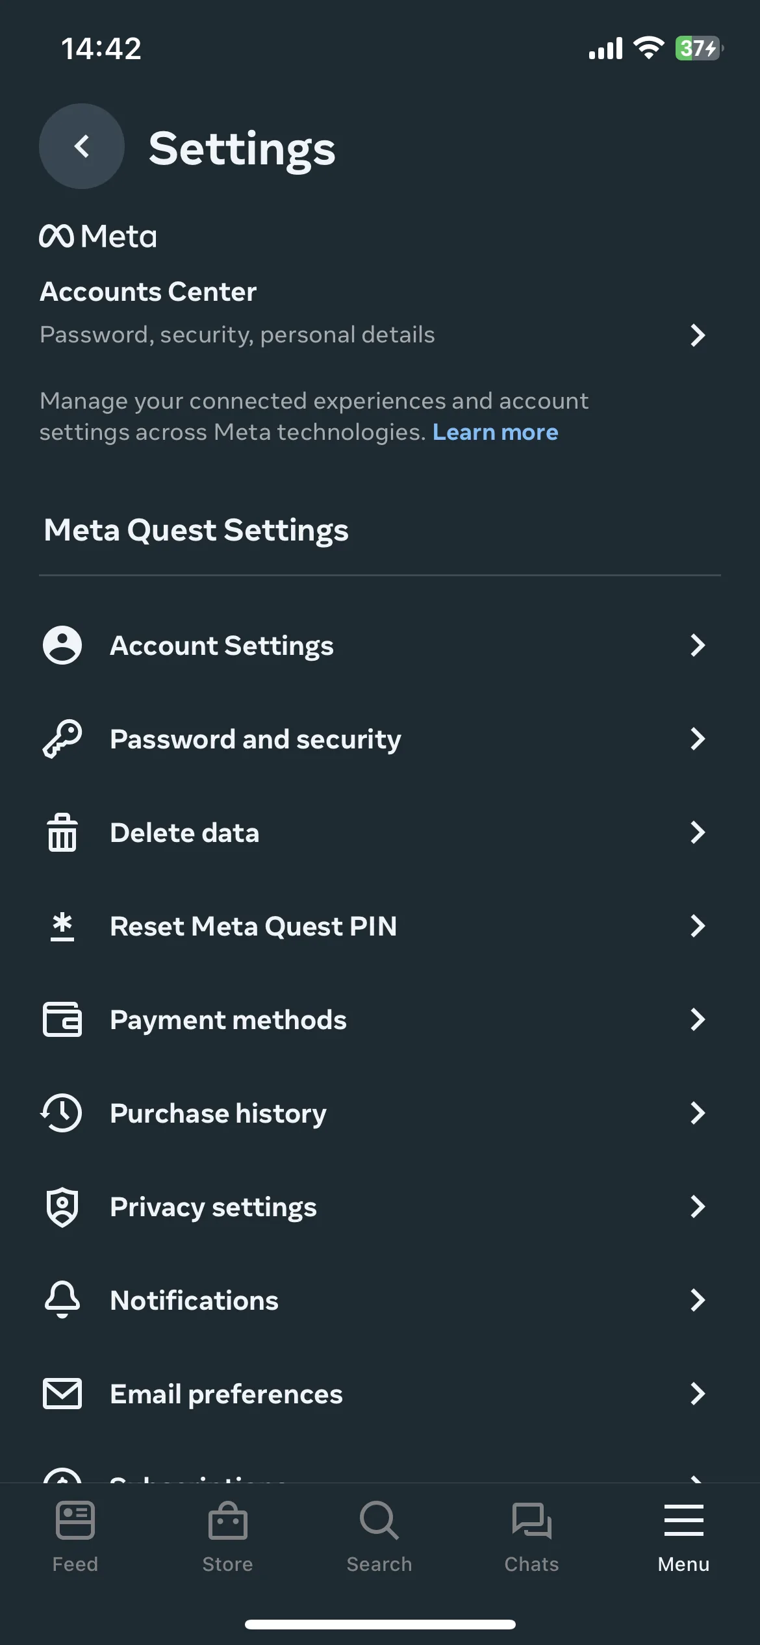This screenshot has height=1645, width=760.
Task: Open the Chats tab
Action: 531,1537
